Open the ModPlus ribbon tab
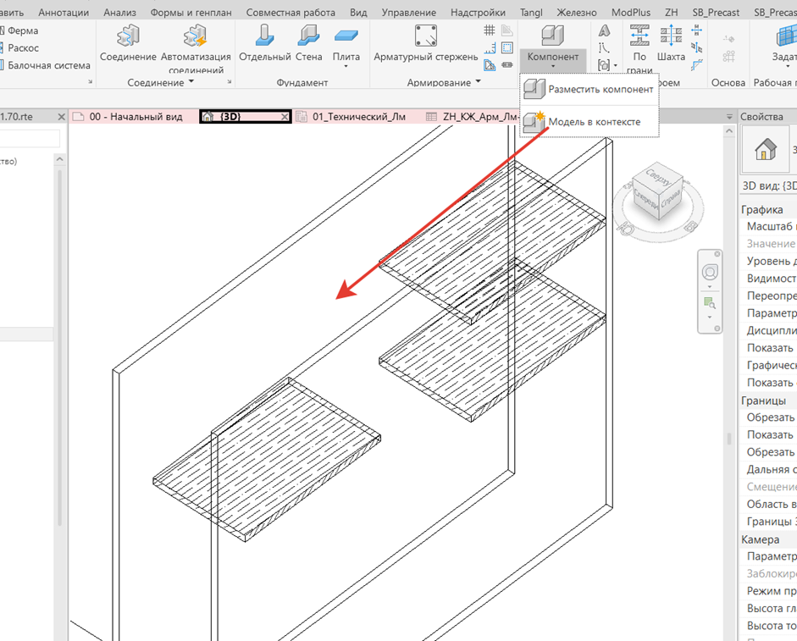Screen dimensions: 797x641 (x=631, y=12)
